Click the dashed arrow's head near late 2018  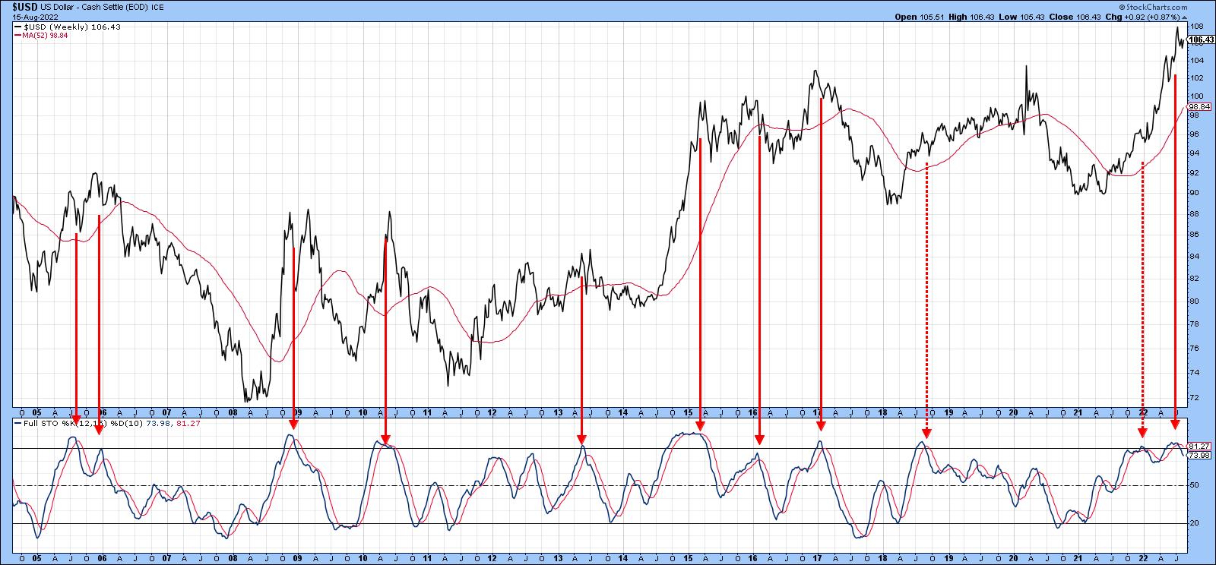click(x=926, y=434)
